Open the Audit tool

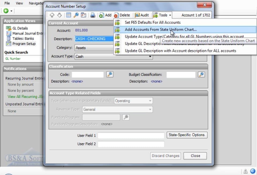coord(142,15)
